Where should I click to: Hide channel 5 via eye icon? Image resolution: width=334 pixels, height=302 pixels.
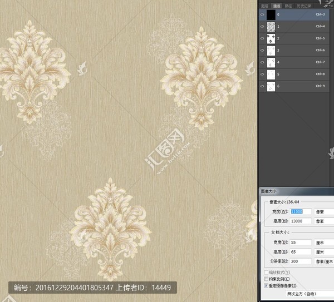(262, 75)
